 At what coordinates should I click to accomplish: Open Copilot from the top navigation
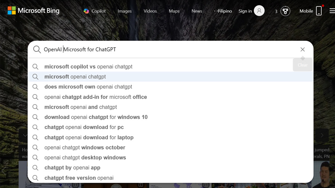point(94,11)
